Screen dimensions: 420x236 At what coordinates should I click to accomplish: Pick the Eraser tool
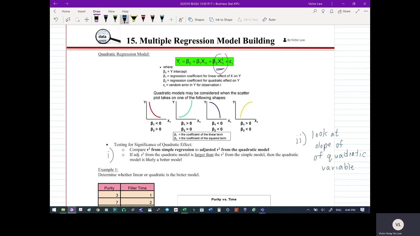(x=96, y=19)
